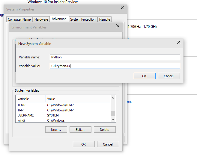This screenshot has width=197, height=159.
Task: Cancel the New System Variable dialog
Action: pyautogui.click(x=169, y=76)
